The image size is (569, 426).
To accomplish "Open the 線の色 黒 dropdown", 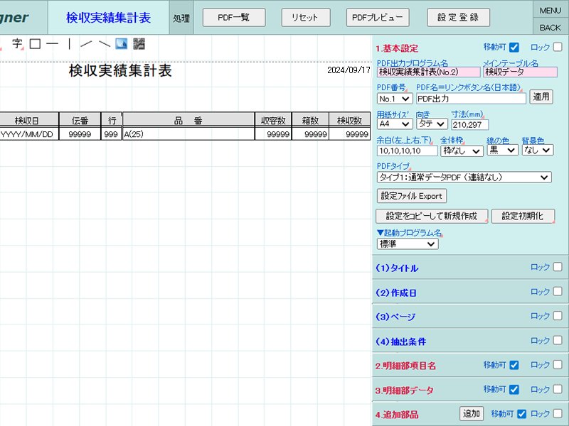I will coord(502,151).
